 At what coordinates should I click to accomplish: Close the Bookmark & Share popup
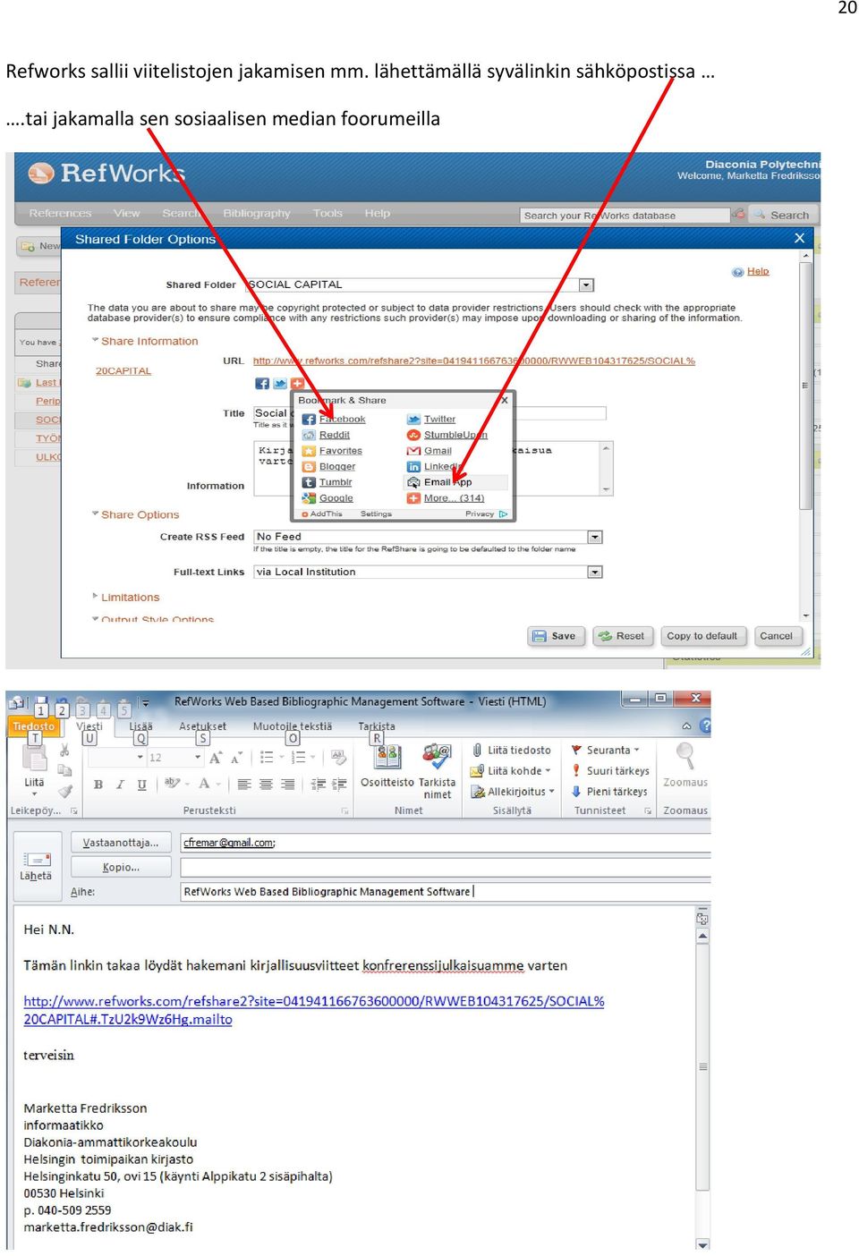pos(505,400)
